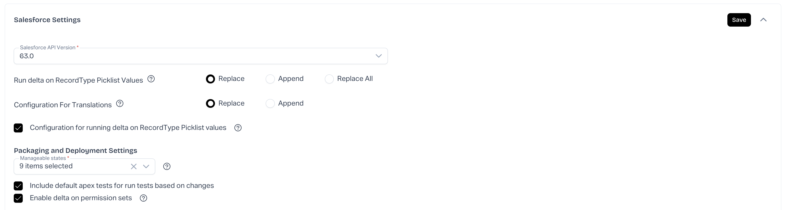The width and height of the screenshot is (788, 210).
Task: Show help for Enable delta on permission sets
Action: point(143,198)
